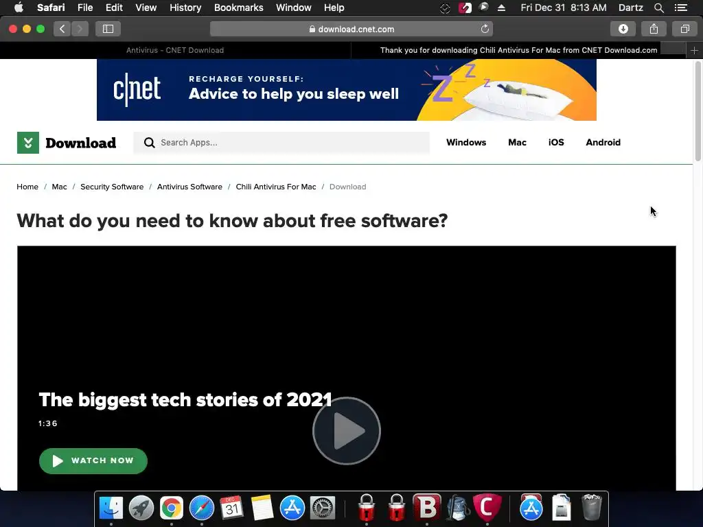The height and width of the screenshot is (527, 703).
Task: Open System Preferences gear in dock
Action: tap(323, 508)
